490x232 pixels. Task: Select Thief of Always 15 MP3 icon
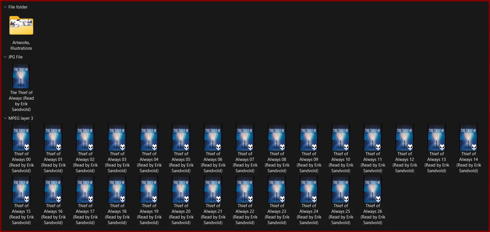pos(21,189)
